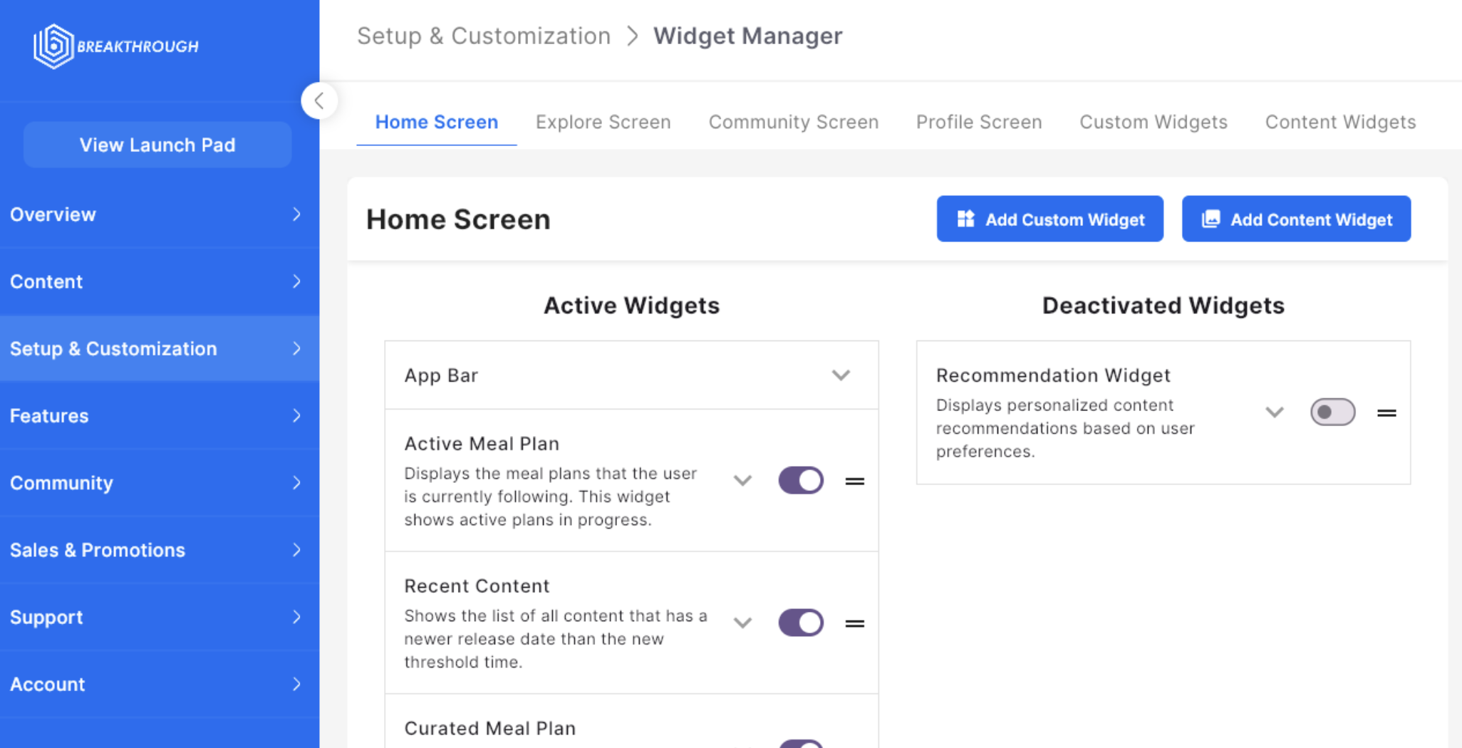
Task: Click the Add Content Widget button
Action: pyautogui.click(x=1295, y=219)
